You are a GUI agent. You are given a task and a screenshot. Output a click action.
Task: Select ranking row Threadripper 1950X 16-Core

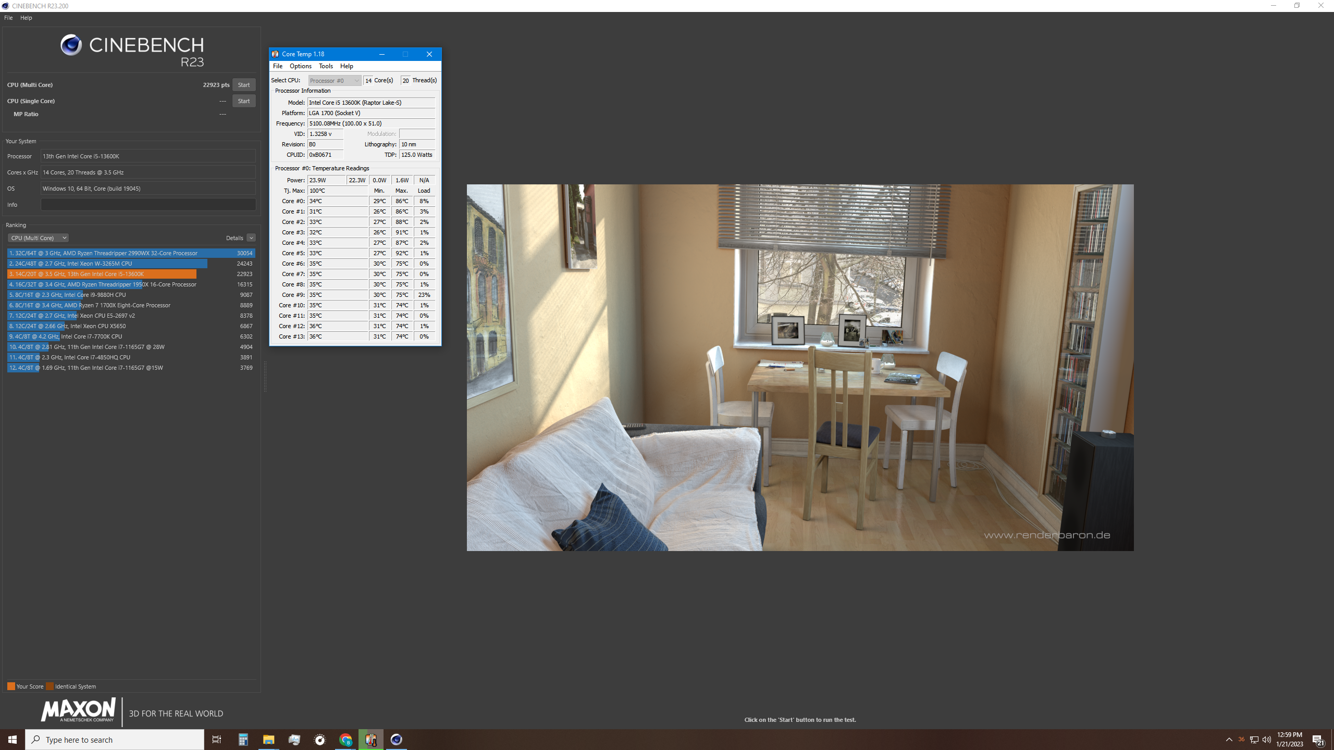pos(131,284)
